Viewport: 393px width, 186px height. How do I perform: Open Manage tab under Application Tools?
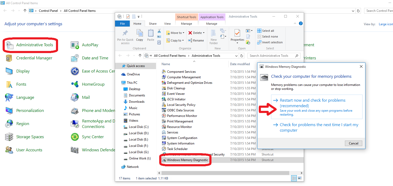[212, 24]
